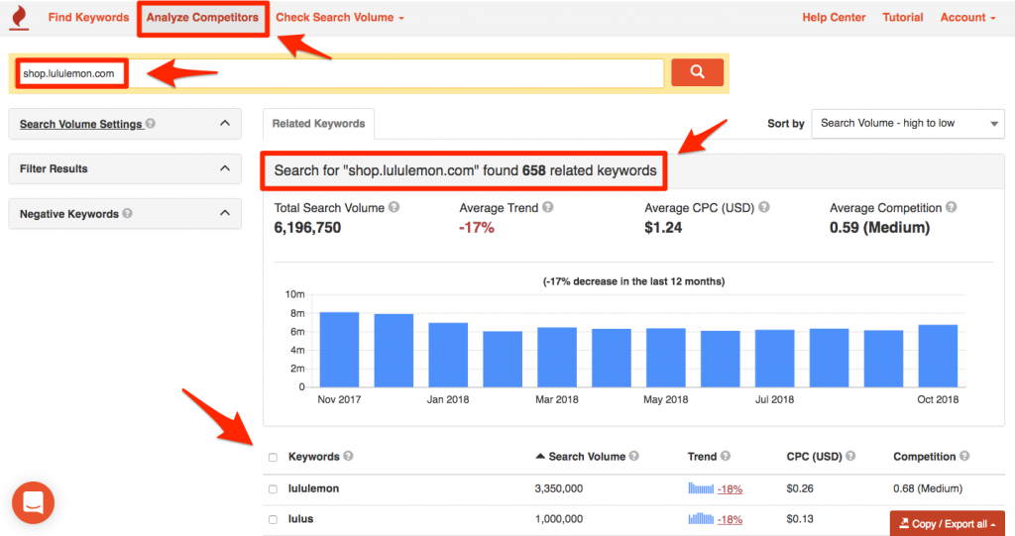Select the Related Keywords tab
The image size is (1015, 536).
point(318,124)
